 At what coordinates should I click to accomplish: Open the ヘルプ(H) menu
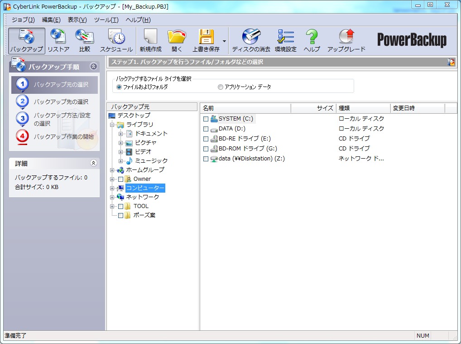coord(138,20)
